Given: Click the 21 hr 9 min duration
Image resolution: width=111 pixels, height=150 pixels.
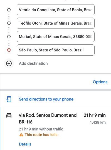Looking at the screenshot, I should coord(95,115).
